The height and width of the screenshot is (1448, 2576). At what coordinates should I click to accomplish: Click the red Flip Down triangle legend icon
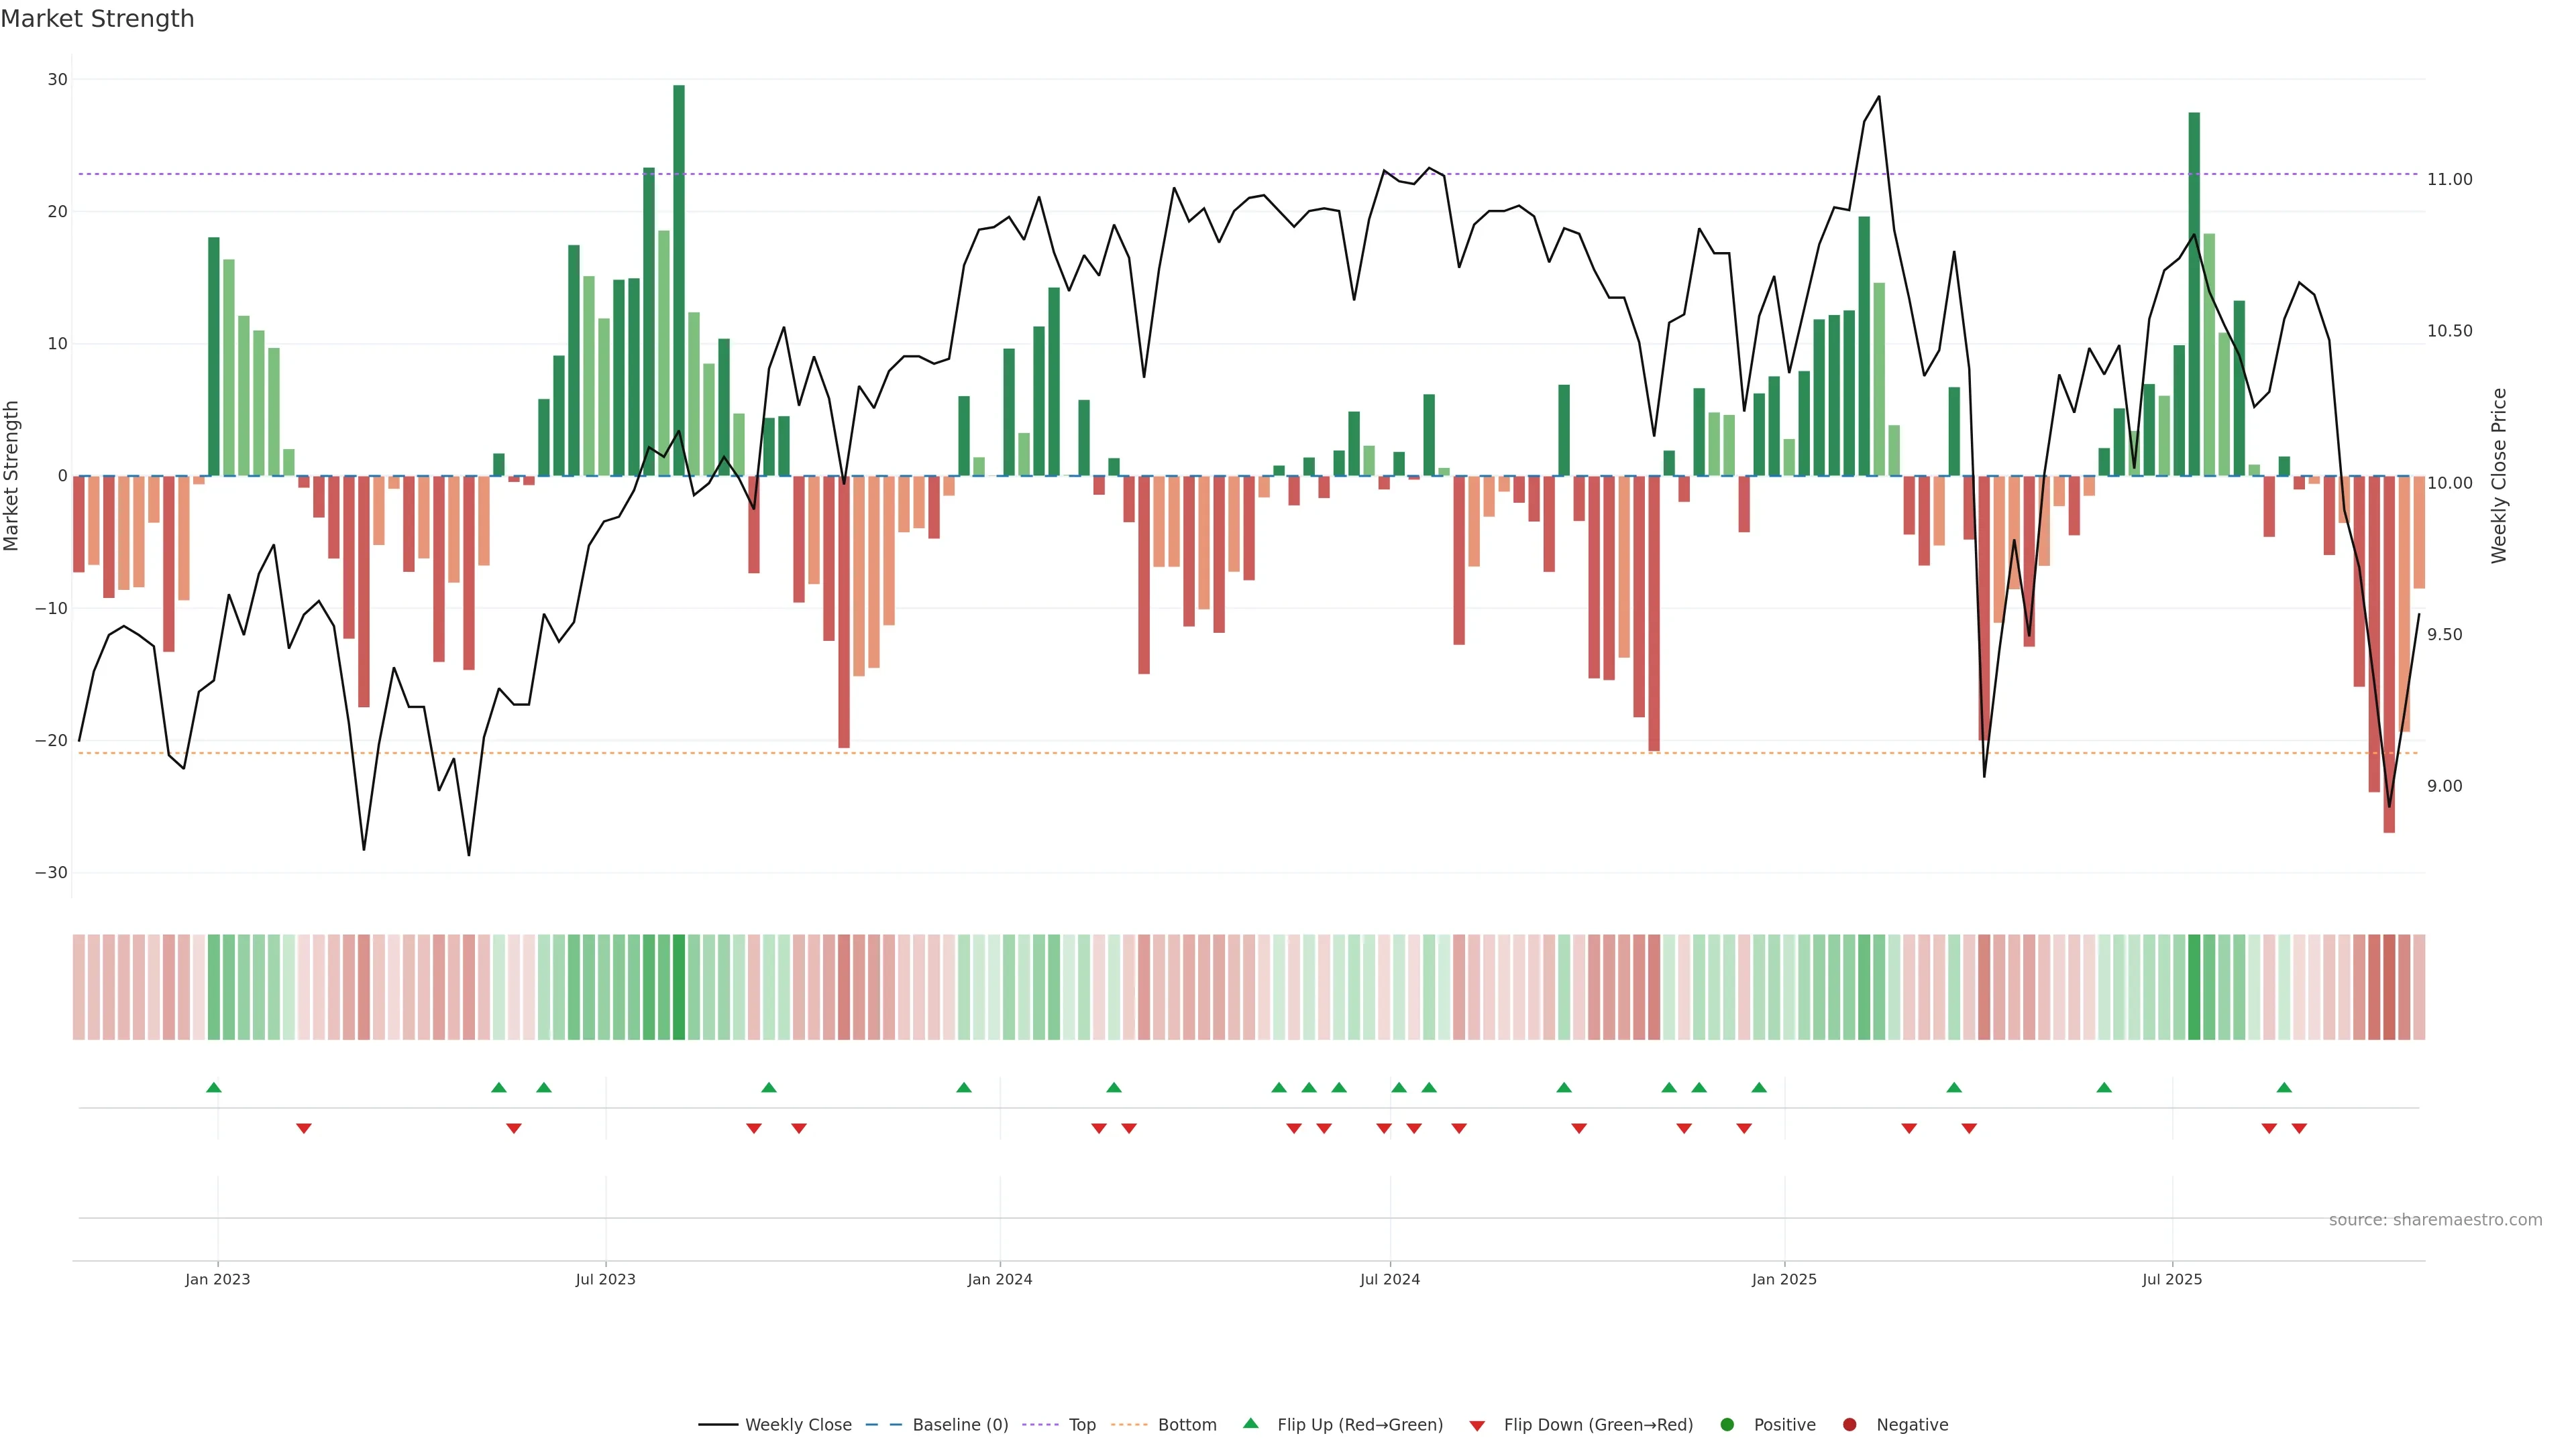coord(1477,1425)
